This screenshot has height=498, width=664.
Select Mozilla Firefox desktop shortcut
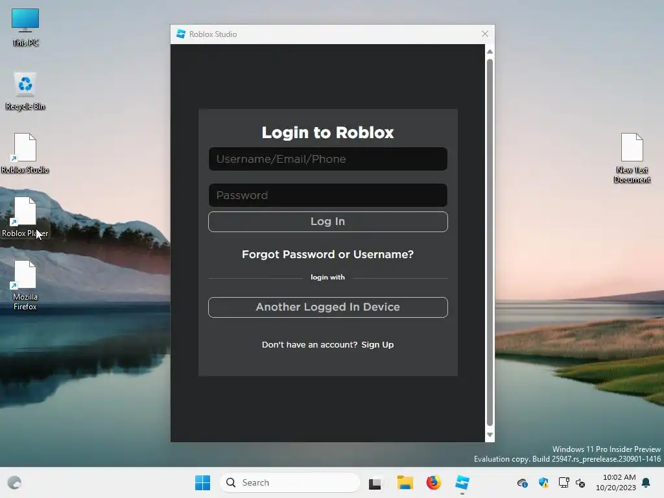[25, 285]
